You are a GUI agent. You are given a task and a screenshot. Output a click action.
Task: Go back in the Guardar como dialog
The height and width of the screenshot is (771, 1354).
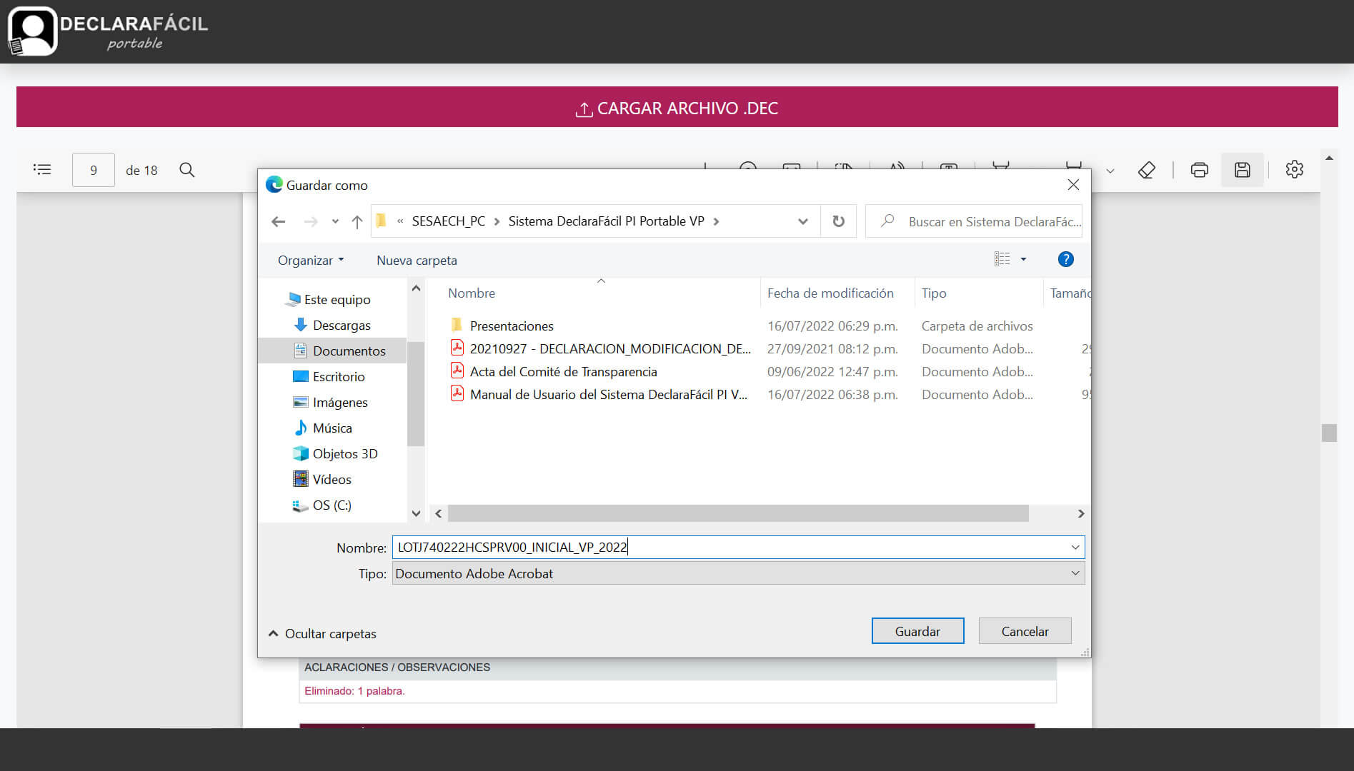[279, 222]
